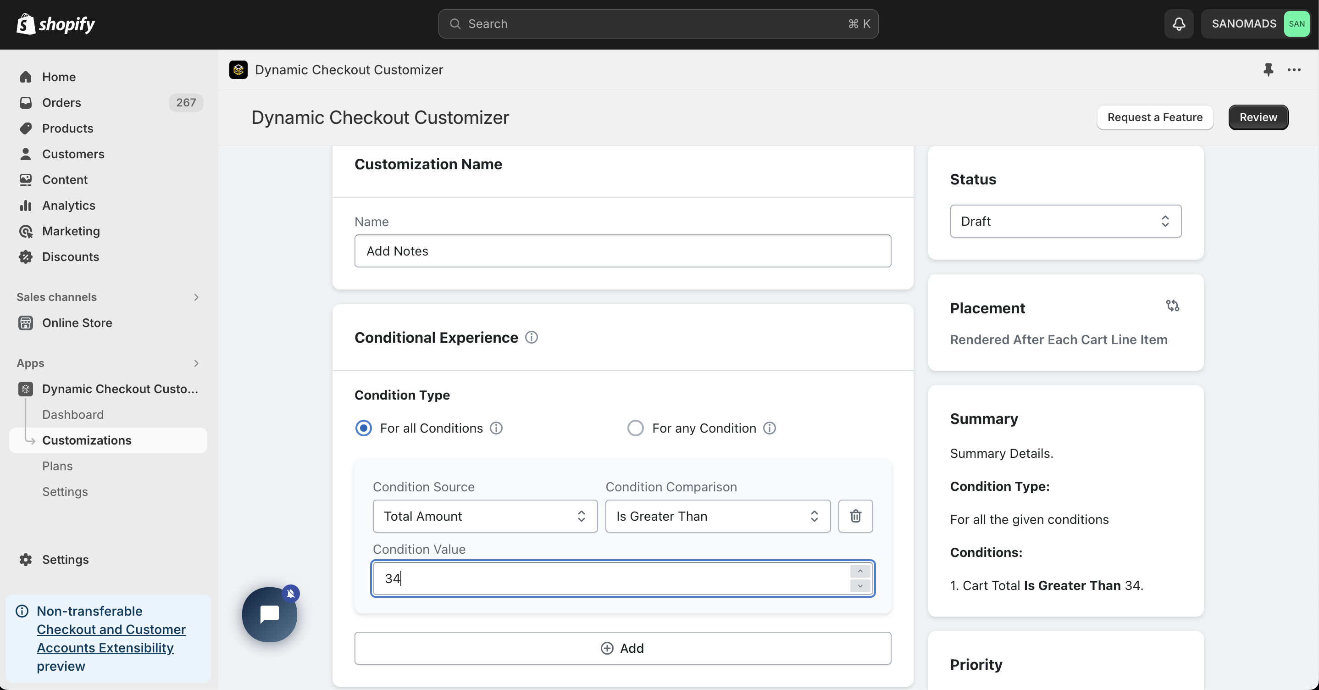Click info icon beside For any Condition

[770, 428]
